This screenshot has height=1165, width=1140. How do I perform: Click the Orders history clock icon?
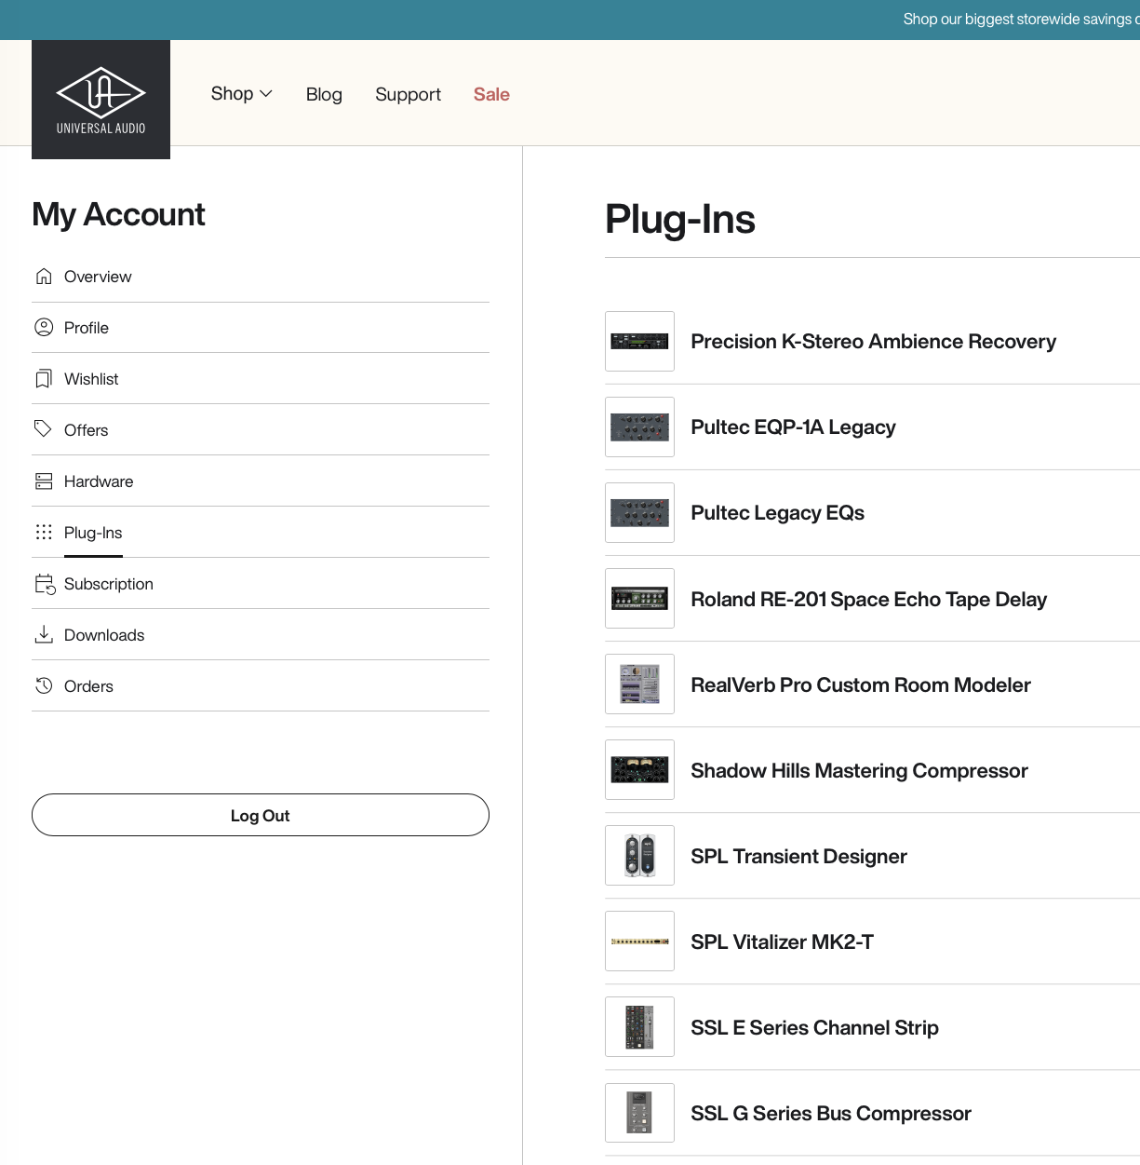coord(44,686)
